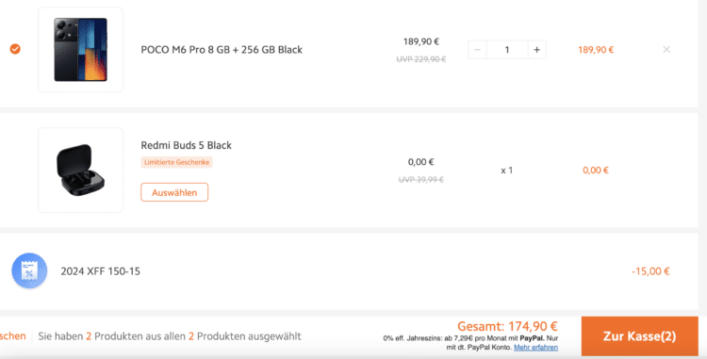The height and width of the screenshot is (359, 707).
Task: Open the POCO M6 Pro phone thumbnail
Action: 81,50
